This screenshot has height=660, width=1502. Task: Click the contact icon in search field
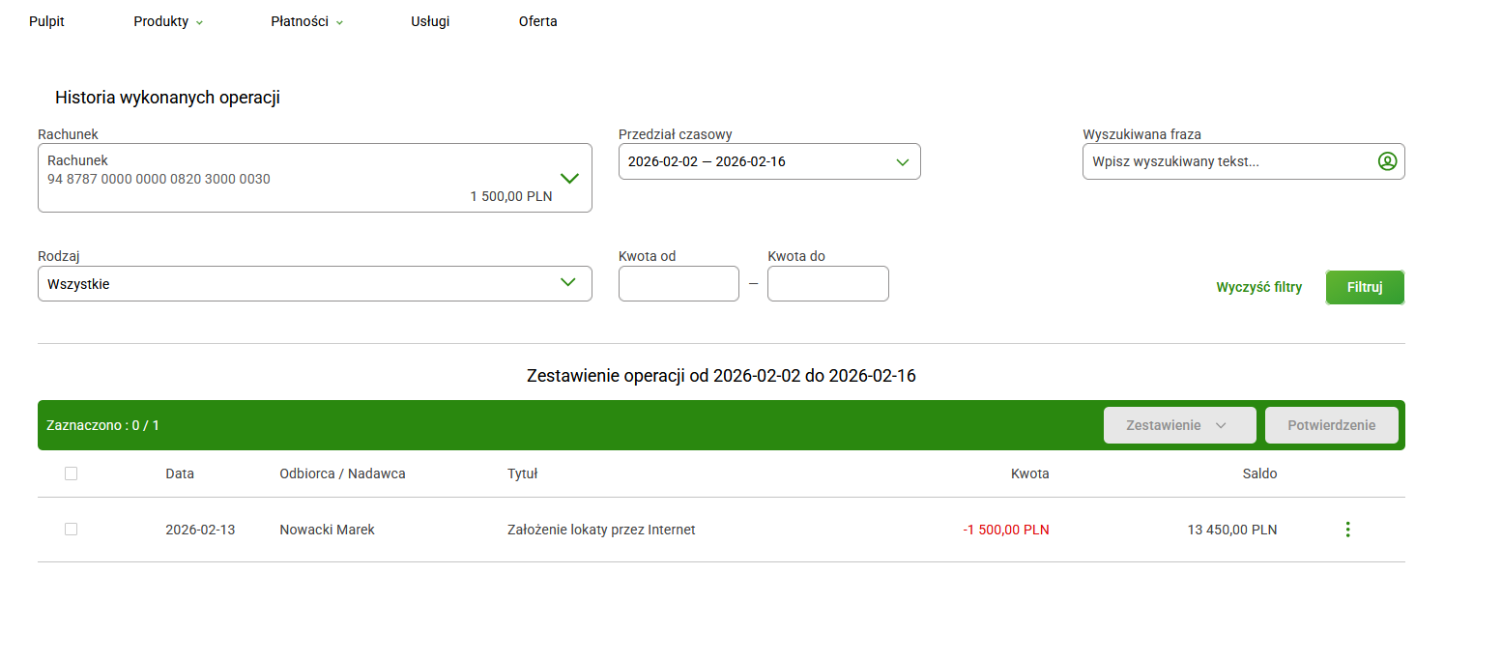1387,161
